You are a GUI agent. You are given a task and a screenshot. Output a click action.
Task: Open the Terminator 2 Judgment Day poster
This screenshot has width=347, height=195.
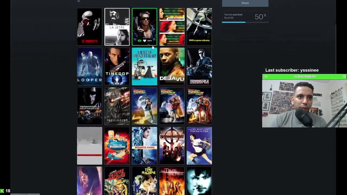199,66
